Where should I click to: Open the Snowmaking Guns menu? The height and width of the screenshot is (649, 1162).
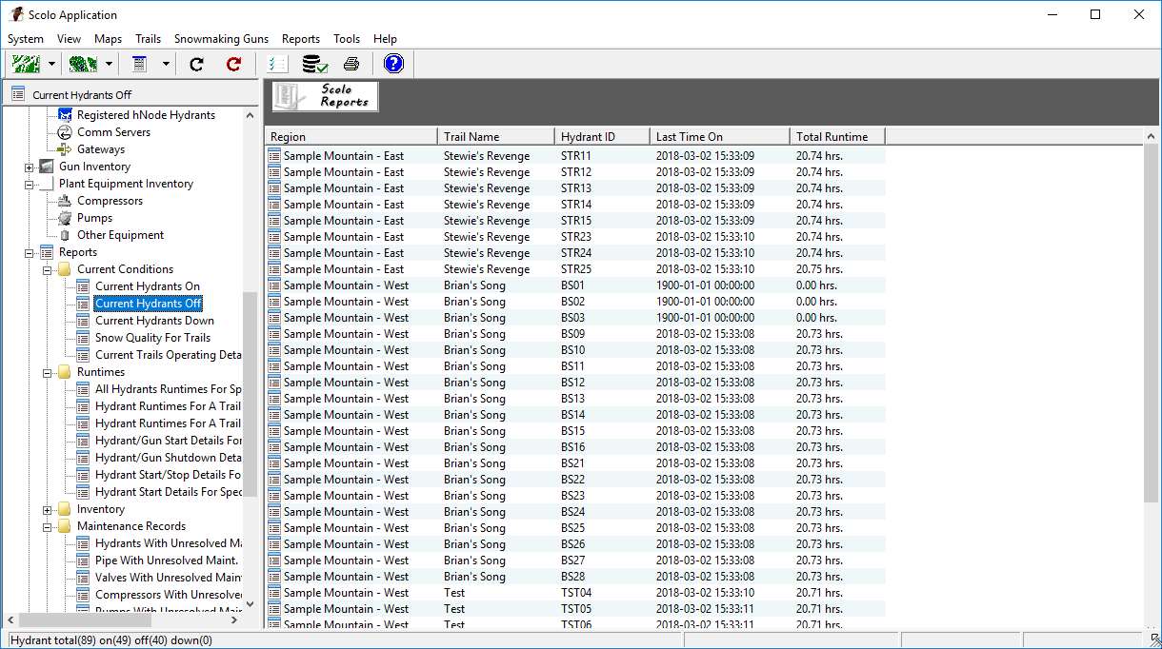pyautogui.click(x=221, y=39)
